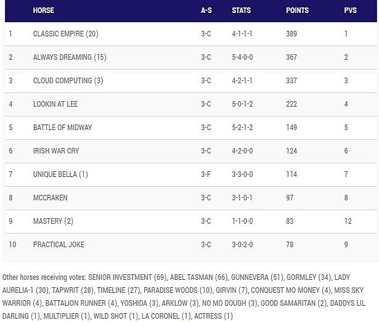Open the Classic Empire horse entry
The height and width of the screenshot is (323, 379).
(x=65, y=34)
